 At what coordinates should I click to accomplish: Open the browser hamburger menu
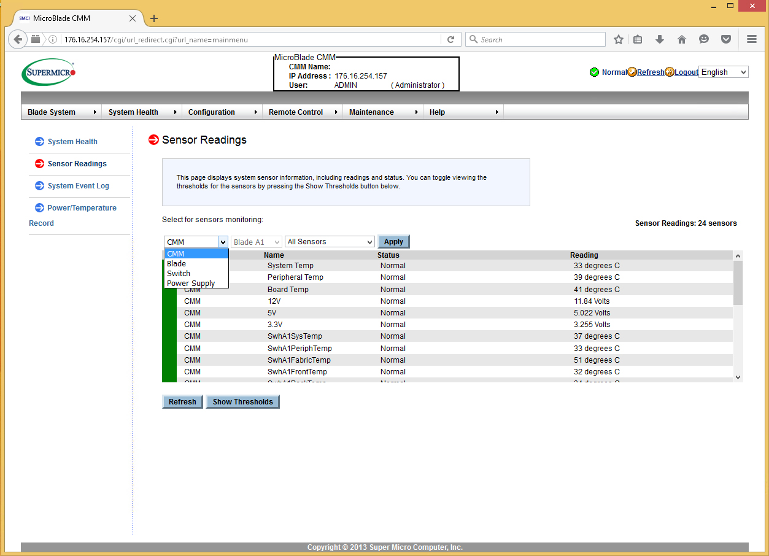(752, 39)
